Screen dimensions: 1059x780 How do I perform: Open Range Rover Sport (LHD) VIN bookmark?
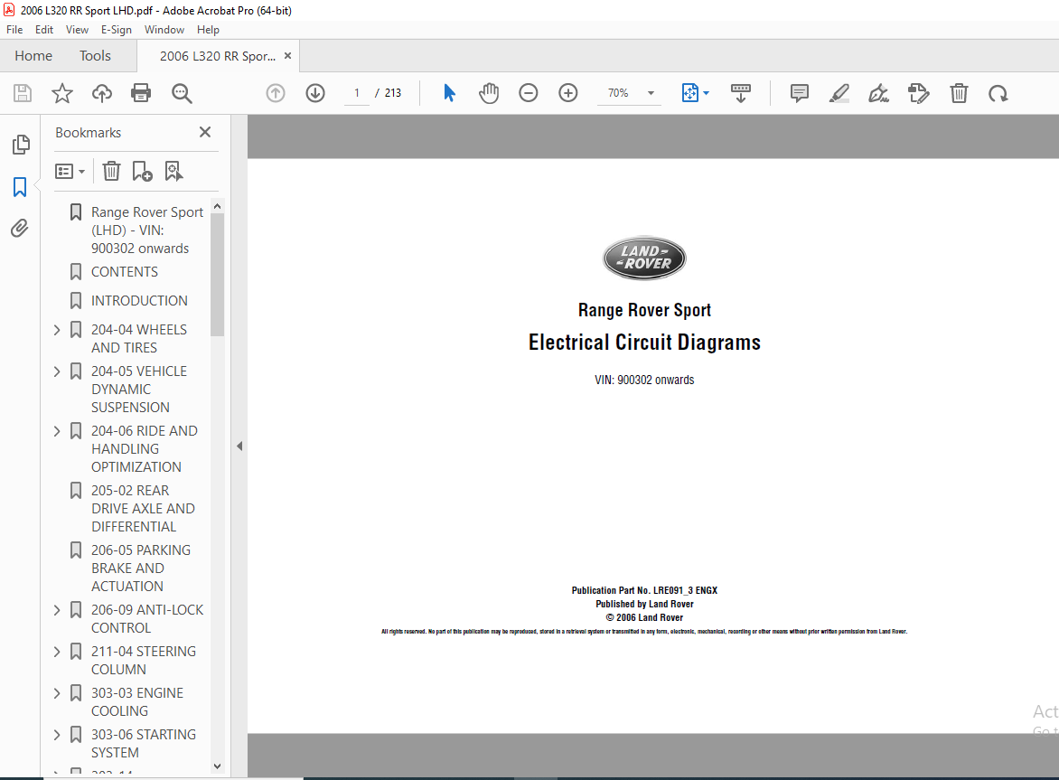[147, 230]
